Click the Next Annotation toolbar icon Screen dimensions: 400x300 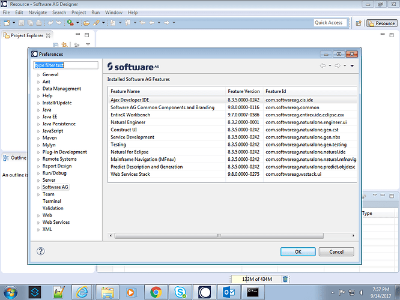[x=113, y=23]
